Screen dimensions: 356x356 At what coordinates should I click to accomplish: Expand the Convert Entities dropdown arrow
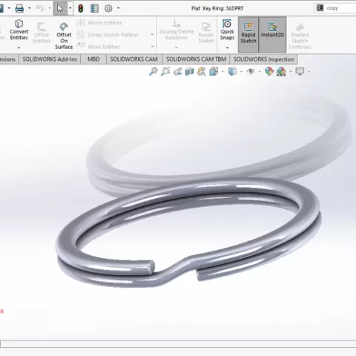click(19, 47)
